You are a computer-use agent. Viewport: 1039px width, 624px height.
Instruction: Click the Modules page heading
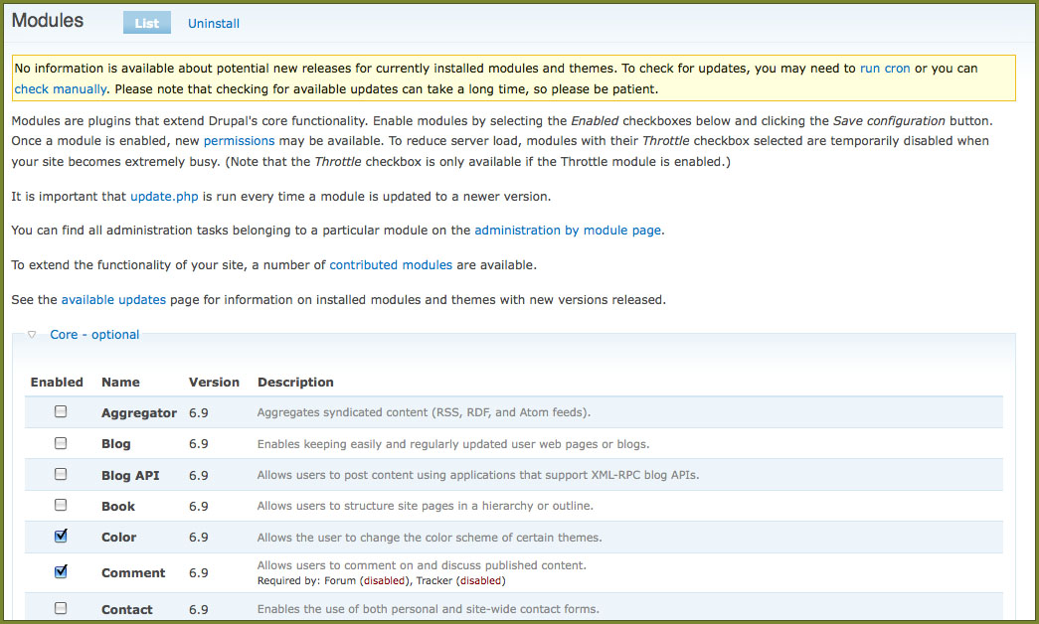pos(48,21)
